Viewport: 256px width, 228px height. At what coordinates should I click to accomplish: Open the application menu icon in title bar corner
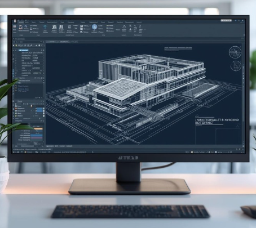click(x=15, y=21)
